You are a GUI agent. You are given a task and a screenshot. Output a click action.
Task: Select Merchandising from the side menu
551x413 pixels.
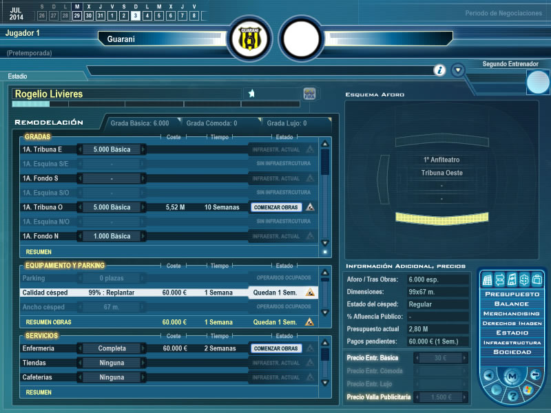tap(511, 313)
